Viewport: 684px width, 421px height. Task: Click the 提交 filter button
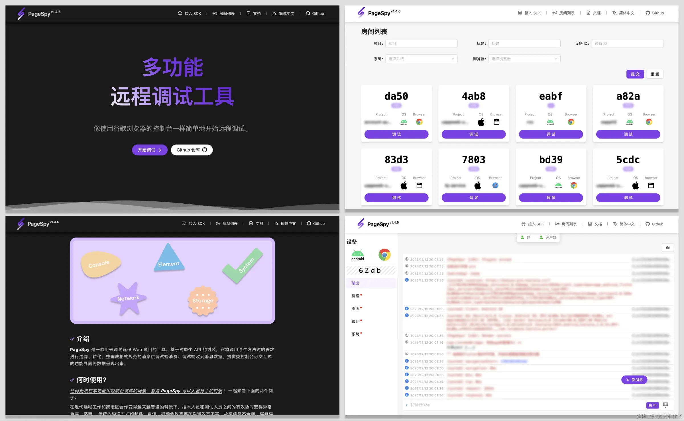[635, 74]
